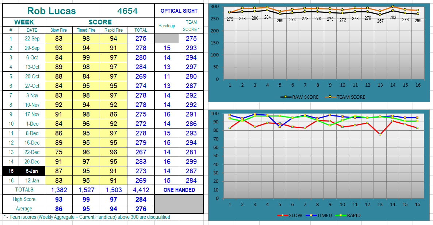Select the Slow Fire column header
433x225 pixels.
pyautogui.click(x=58, y=30)
